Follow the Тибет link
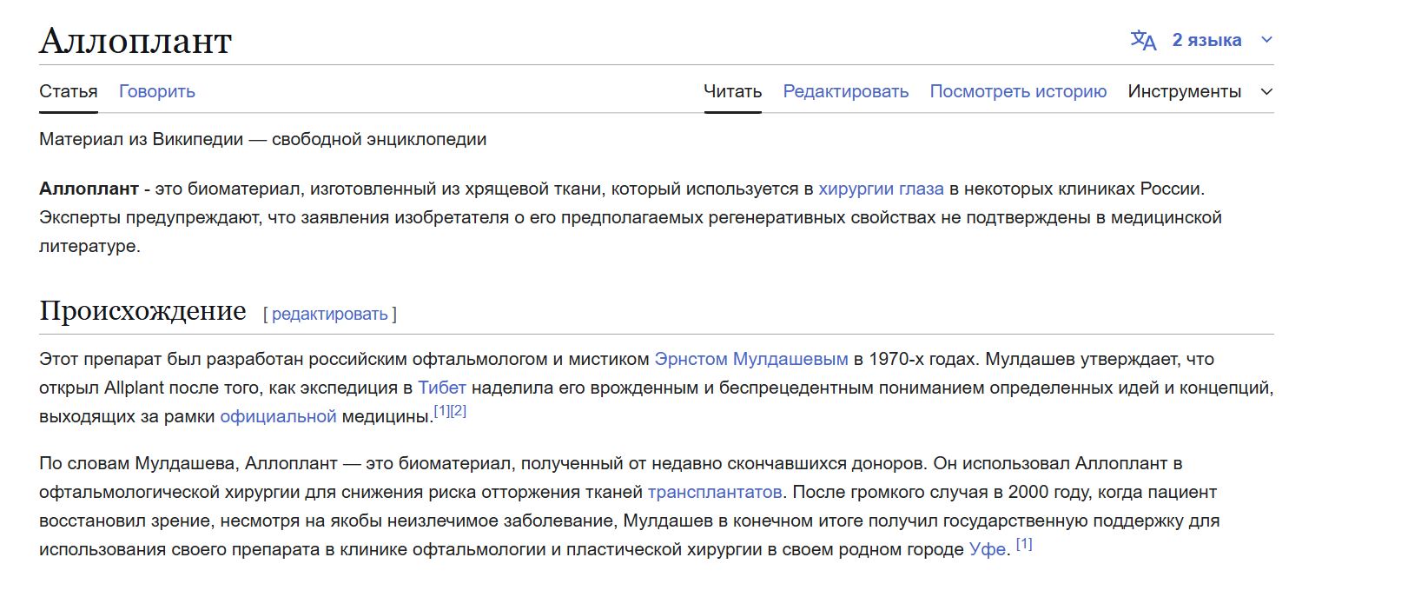This screenshot has height=597, width=1421. tap(442, 388)
